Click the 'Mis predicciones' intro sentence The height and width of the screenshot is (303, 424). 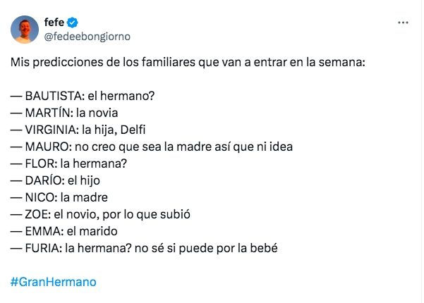point(188,62)
